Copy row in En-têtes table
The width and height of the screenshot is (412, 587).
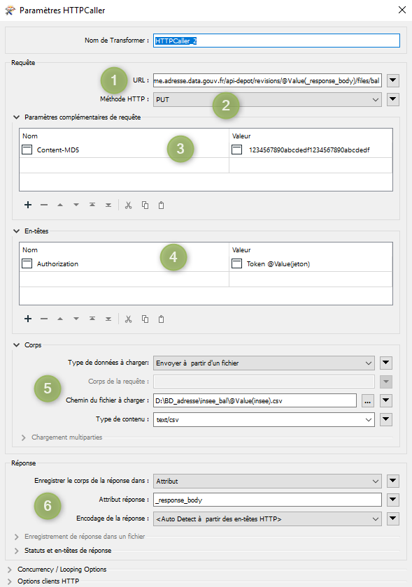click(145, 319)
